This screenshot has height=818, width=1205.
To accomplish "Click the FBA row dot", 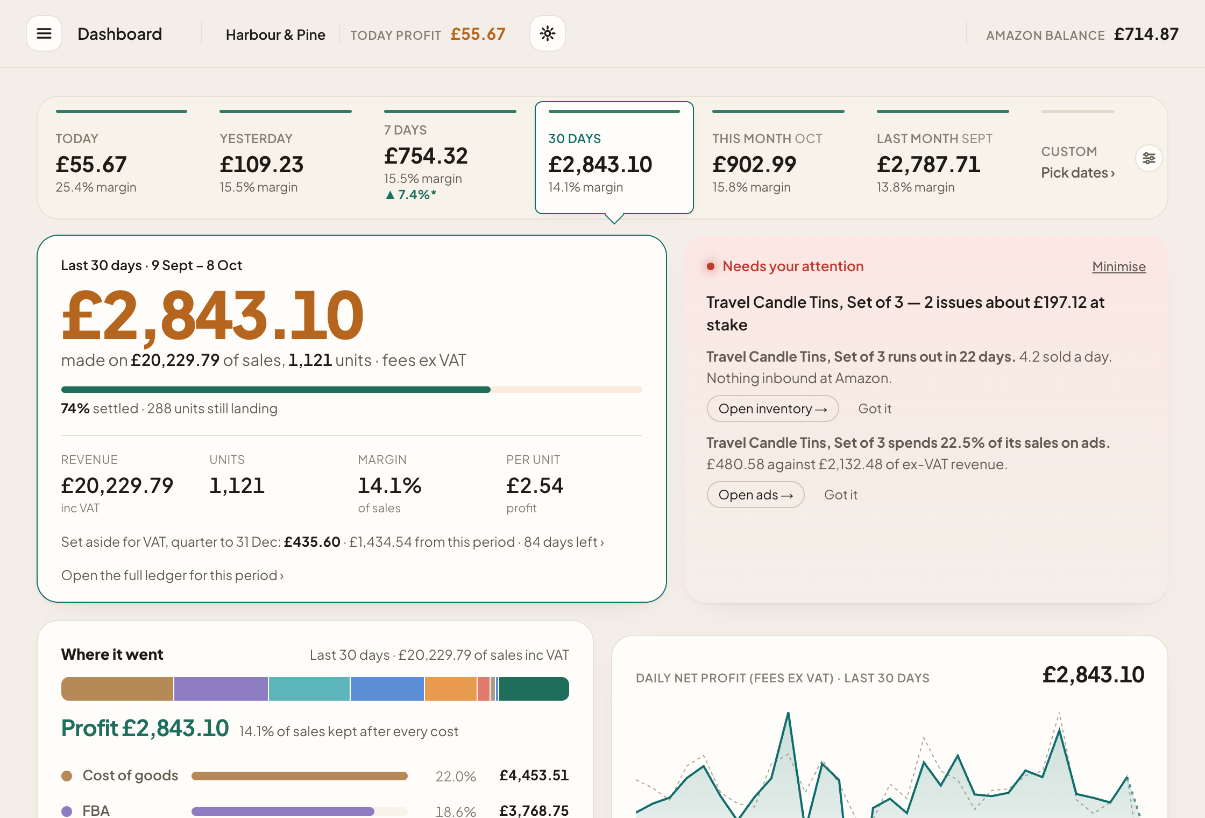I will point(67,811).
